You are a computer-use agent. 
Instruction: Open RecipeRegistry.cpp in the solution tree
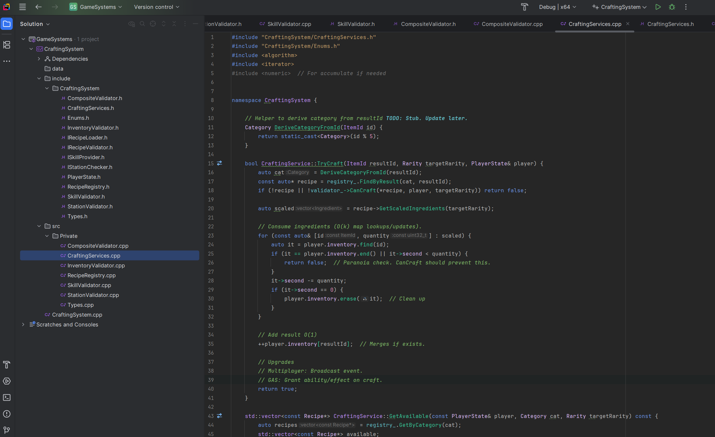pos(92,275)
